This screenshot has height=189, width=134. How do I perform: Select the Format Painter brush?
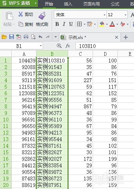point(42,16)
